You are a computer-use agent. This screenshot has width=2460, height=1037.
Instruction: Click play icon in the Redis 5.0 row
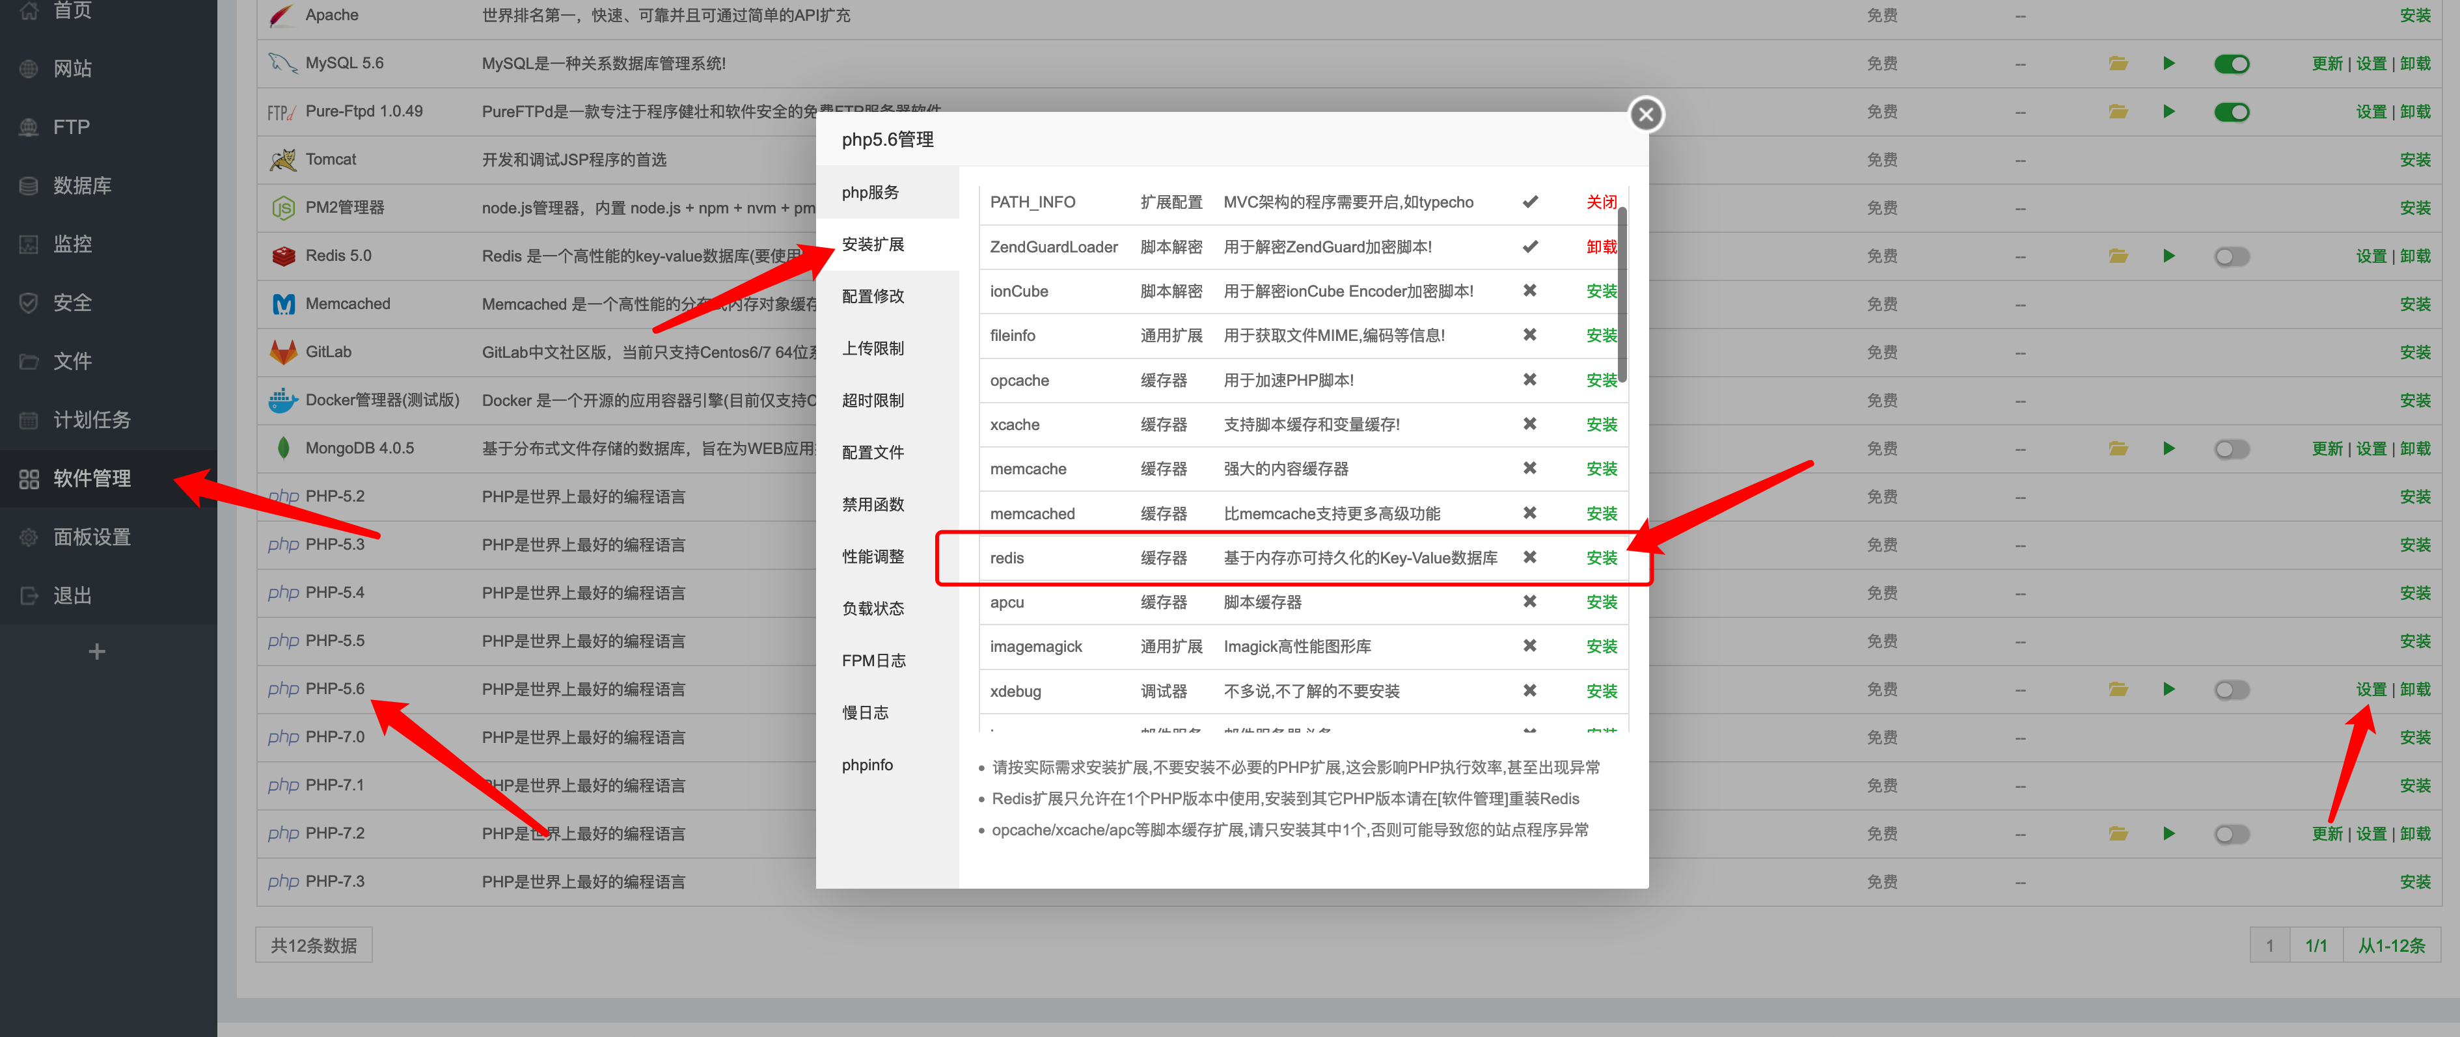point(2168,256)
